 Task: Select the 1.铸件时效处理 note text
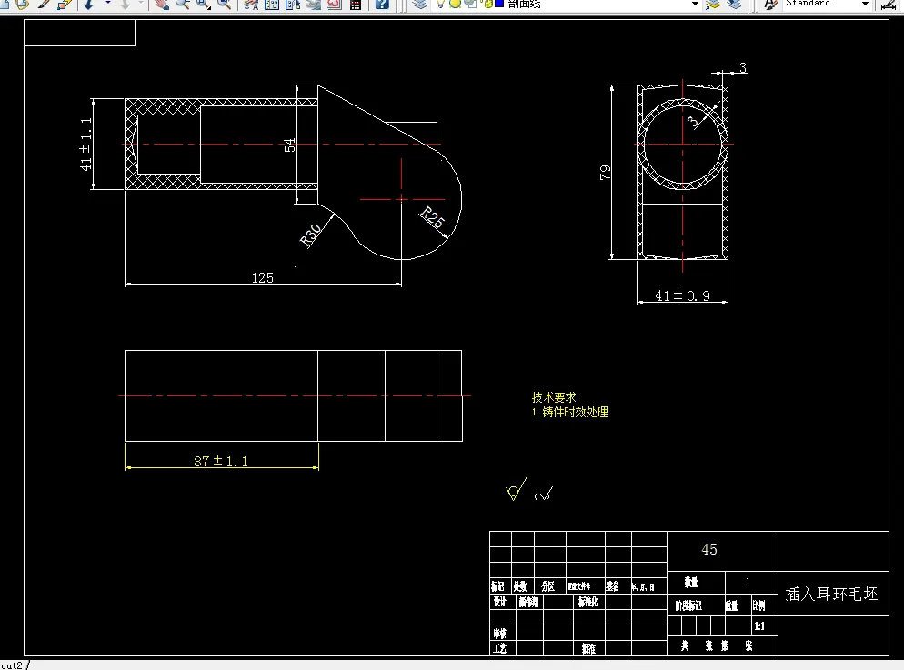click(569, 412)
